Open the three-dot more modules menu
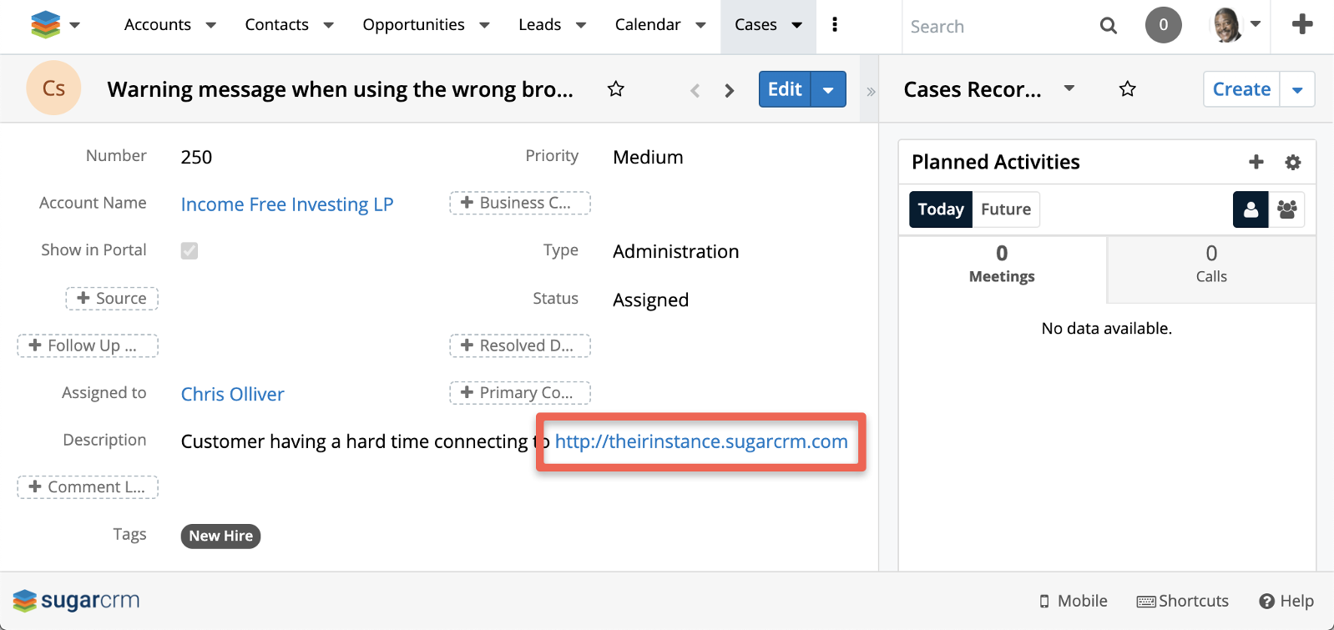1334x630 pixels. click(x=834, y=25)
